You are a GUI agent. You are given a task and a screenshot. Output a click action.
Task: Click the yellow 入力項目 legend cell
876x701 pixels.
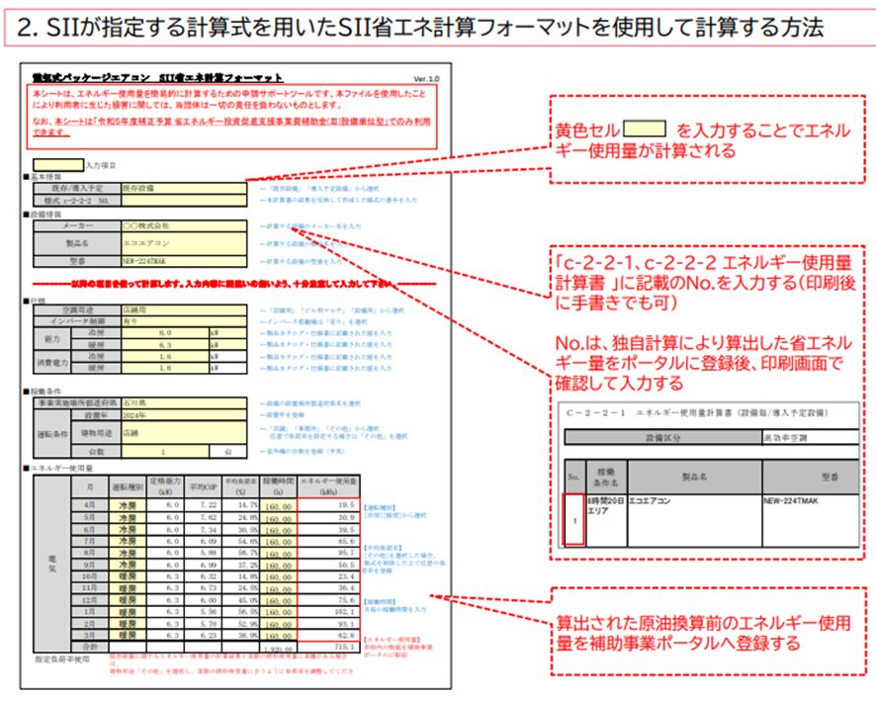coord(58,165)
